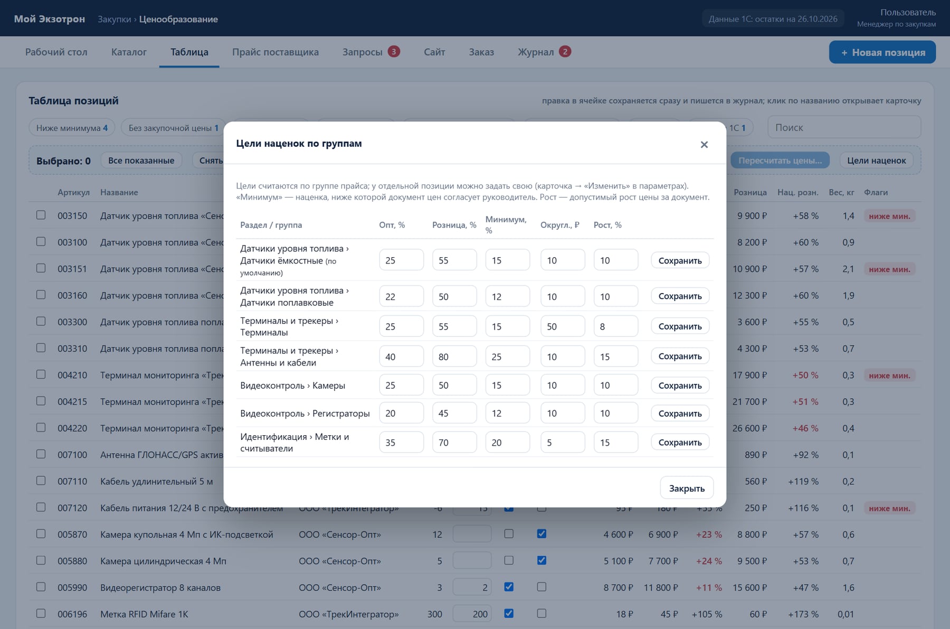Screen dimensions: 950x629
Task: Click the Розница column header
Action: tap(750, 192)
